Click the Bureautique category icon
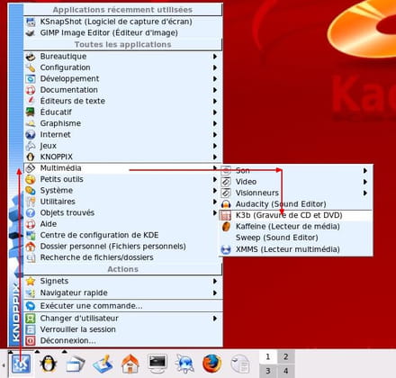 pyautogui.click(x=31, y=57)
